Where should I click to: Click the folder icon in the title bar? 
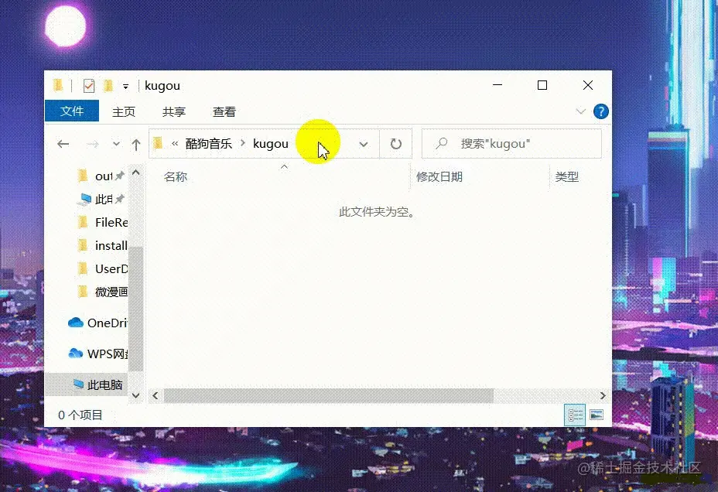[x=58, y=85]
